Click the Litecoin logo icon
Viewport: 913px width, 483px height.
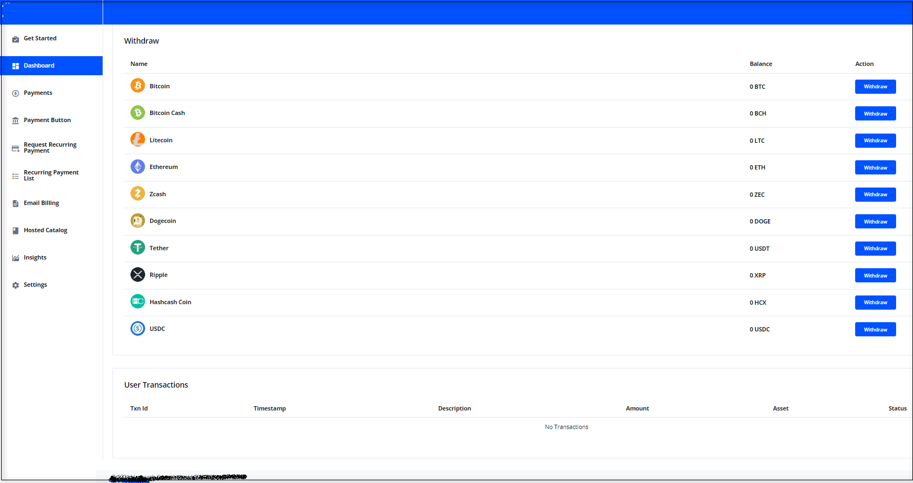click(138, 140)
